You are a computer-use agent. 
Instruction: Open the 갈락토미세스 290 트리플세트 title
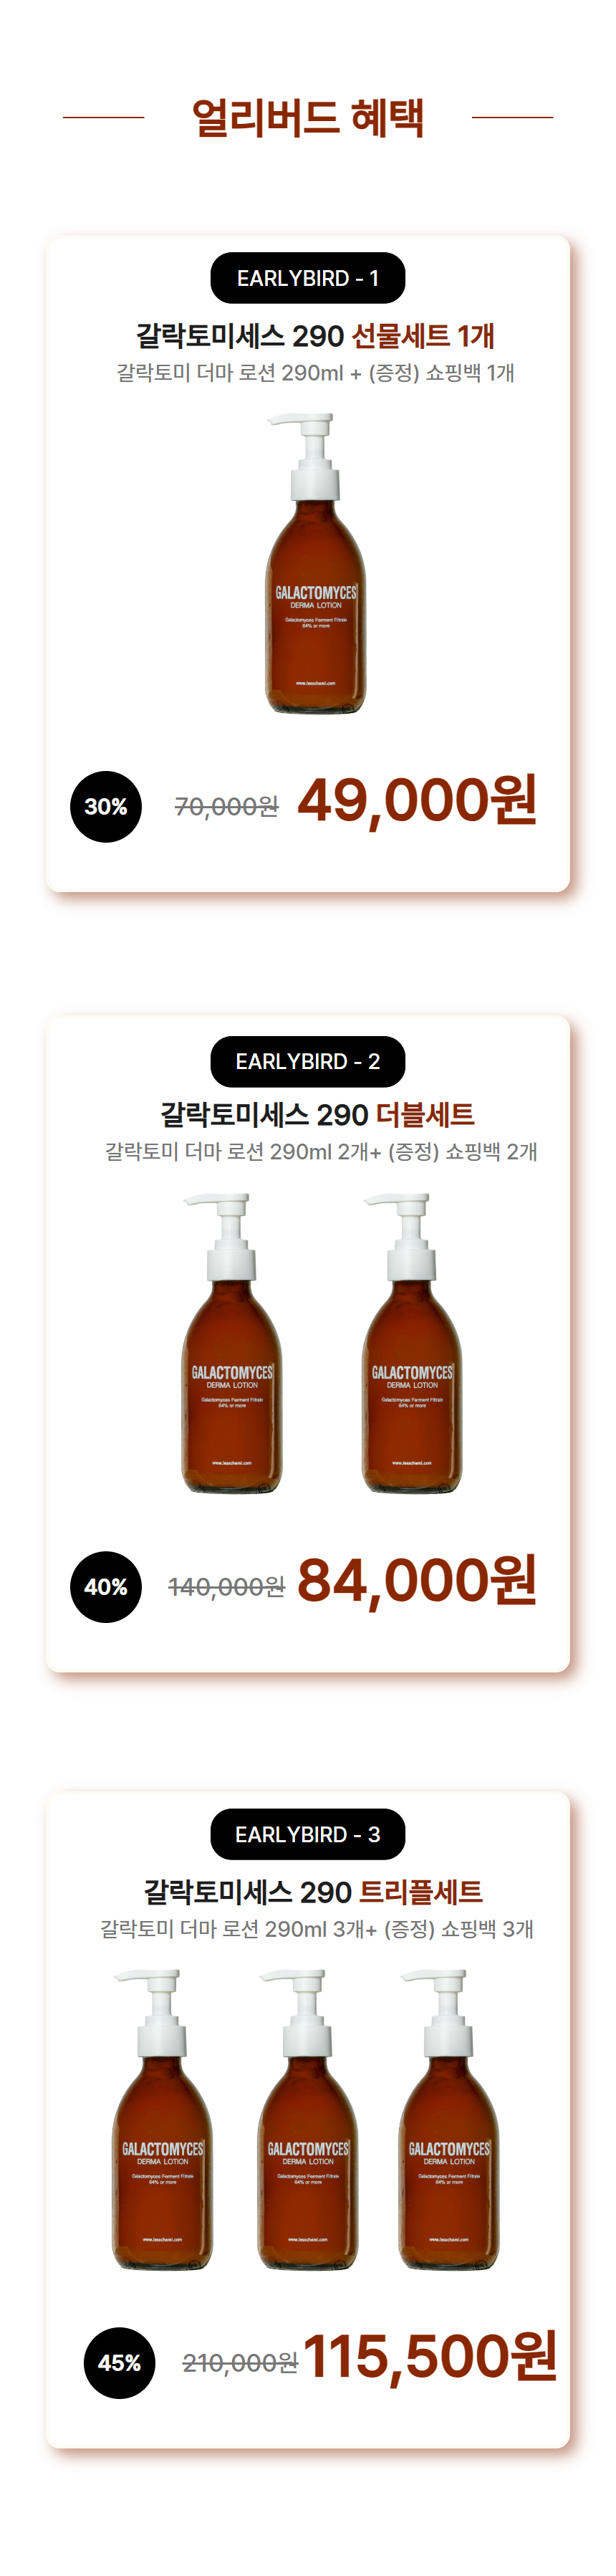point(313,1891)
